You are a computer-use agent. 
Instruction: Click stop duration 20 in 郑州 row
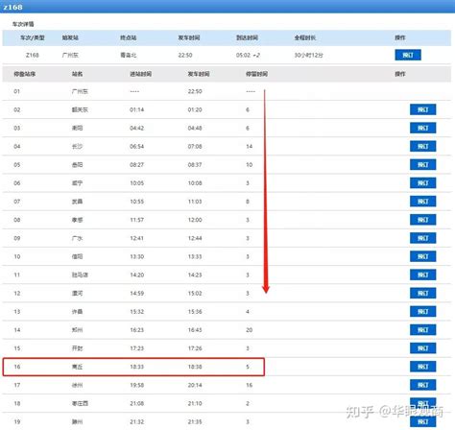point(250,330)
